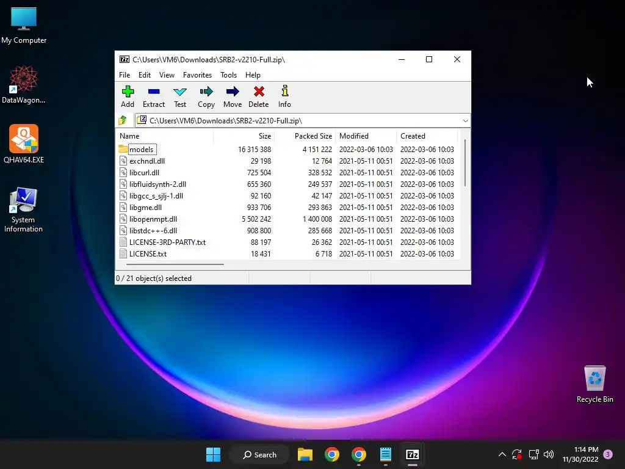Open QHAV64.EXE desktop icon
The width and height of the screenshot is (625, 469).
coord(24,144)
